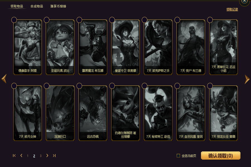Go to page 1
Image resolution: width=251 pixels, height=167 pixels.
pos(28,156)
